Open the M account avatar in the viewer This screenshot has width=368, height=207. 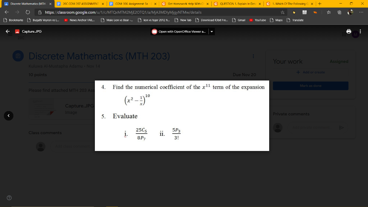click(355, 34)
